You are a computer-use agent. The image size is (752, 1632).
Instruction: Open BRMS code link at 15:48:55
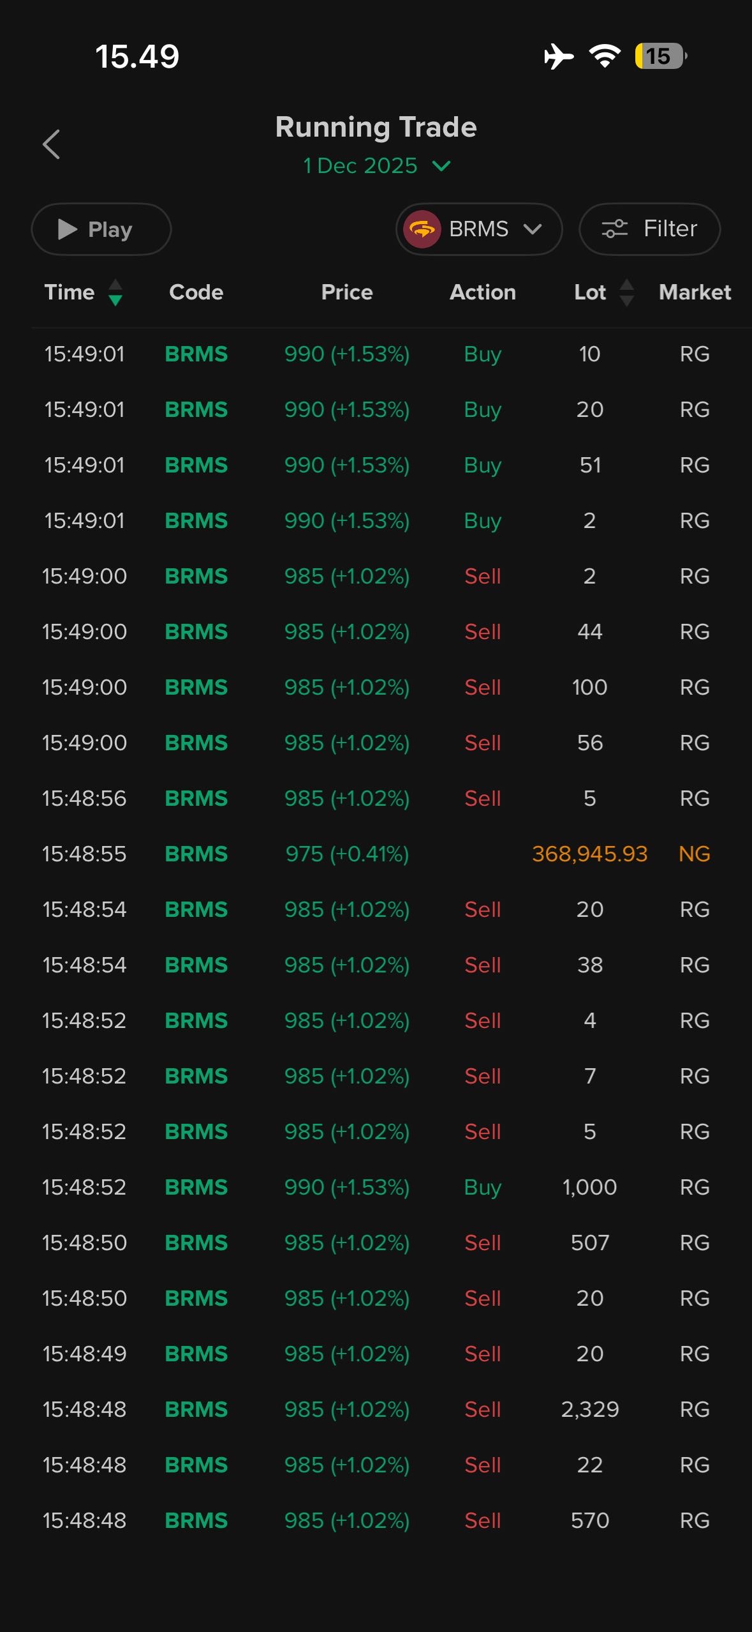tap(196, 854)
